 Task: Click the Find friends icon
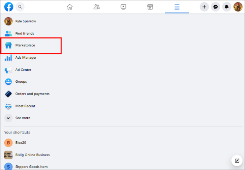coord(9,33)
